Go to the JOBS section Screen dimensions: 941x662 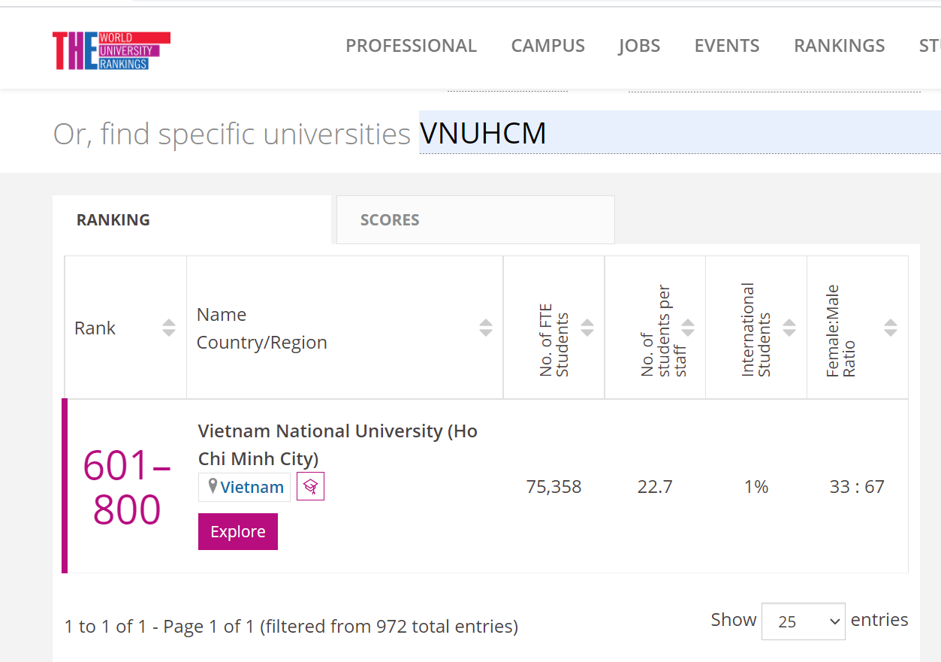click(x=640, y=46)
